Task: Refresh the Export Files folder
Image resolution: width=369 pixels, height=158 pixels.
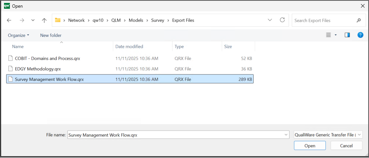Action: point(282,20)
